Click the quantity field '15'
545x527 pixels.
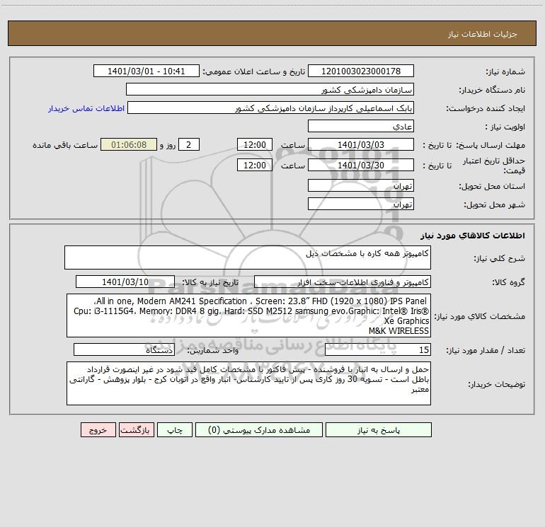[378, 350]
